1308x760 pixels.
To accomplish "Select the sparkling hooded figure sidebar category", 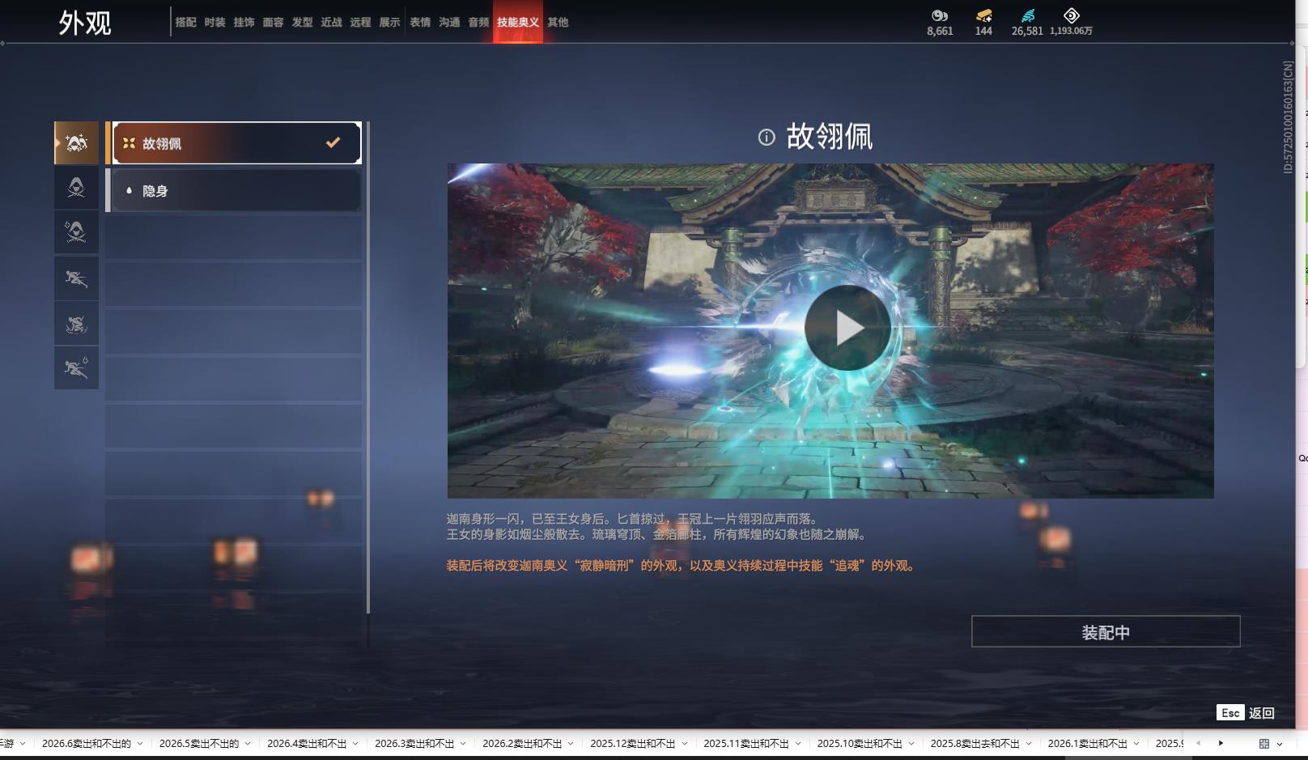I will (76, 143).
